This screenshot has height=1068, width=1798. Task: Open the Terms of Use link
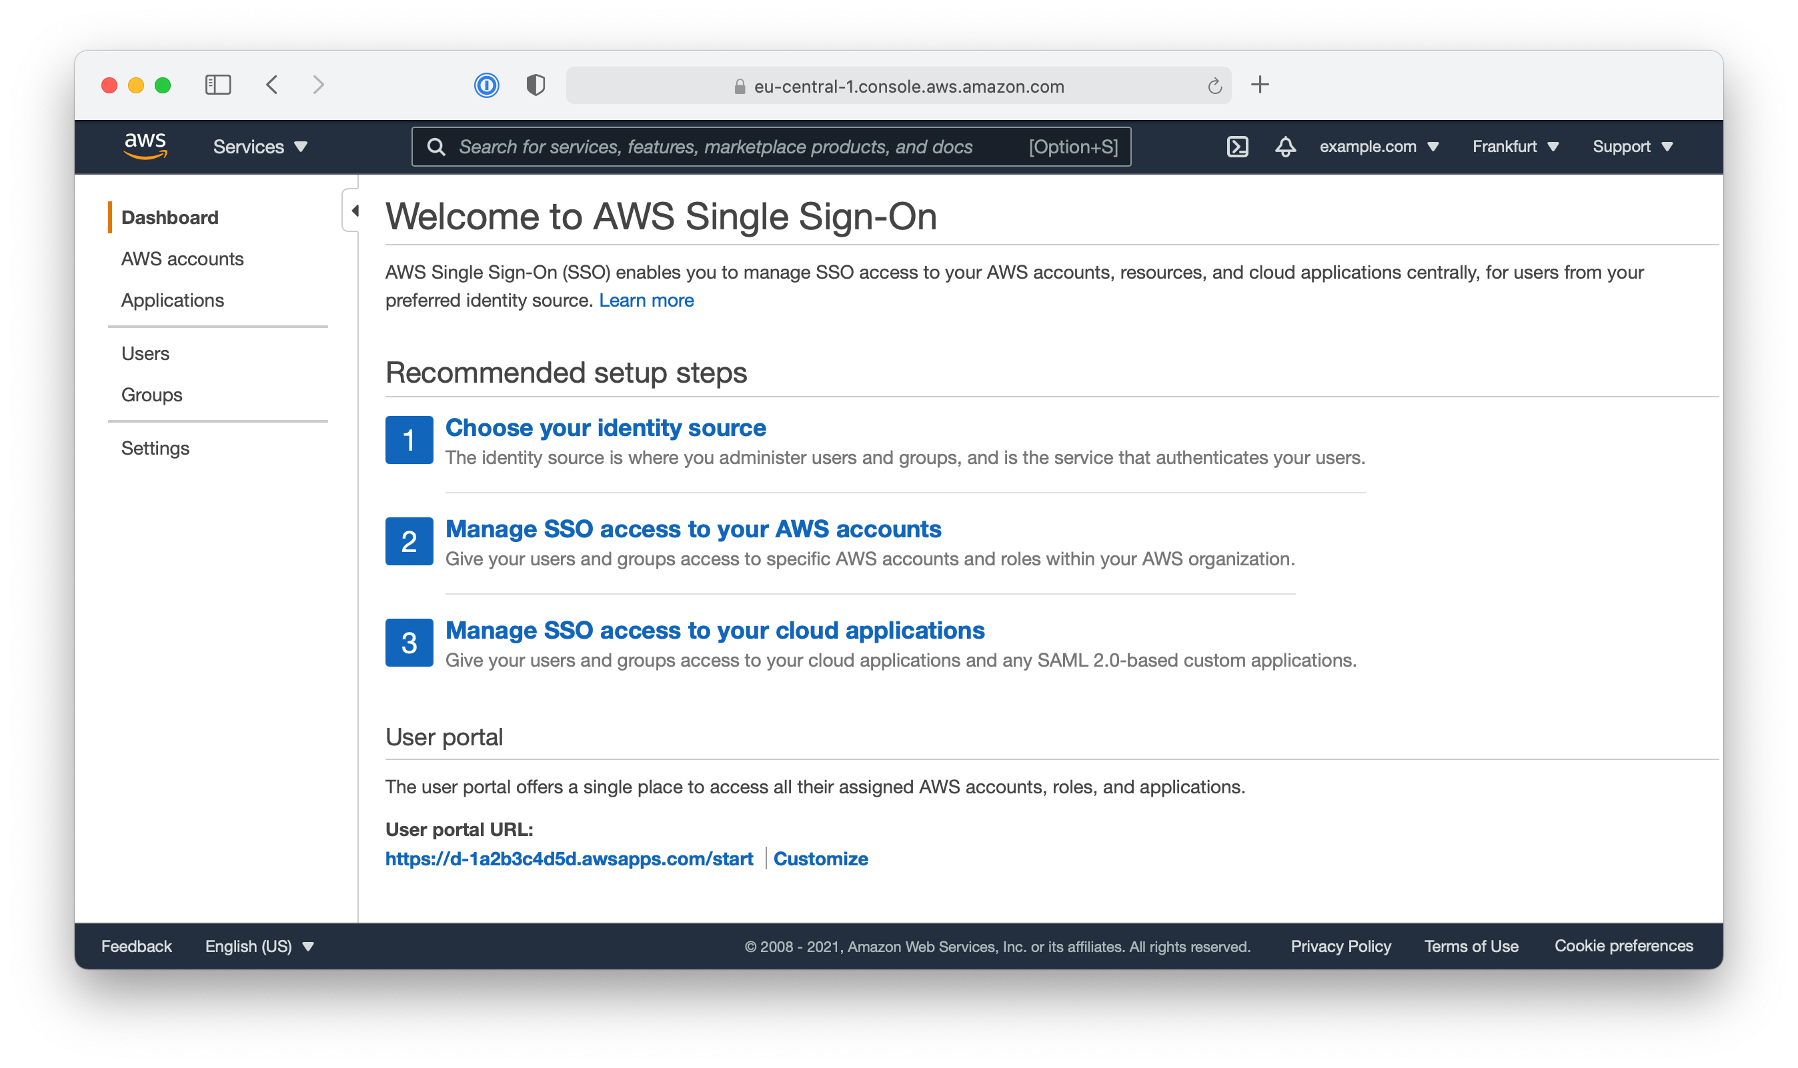coord(1471,945)
